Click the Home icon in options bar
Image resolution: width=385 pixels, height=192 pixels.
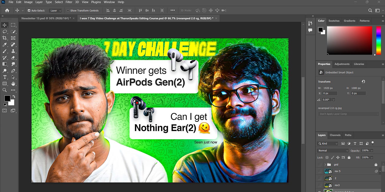click(x=7, y=11)
